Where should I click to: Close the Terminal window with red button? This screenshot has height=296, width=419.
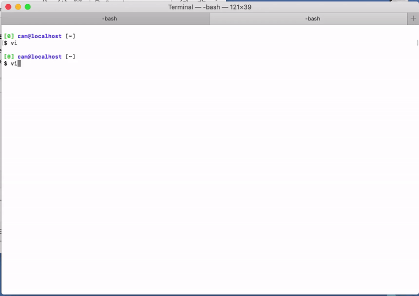pos(8,7)
